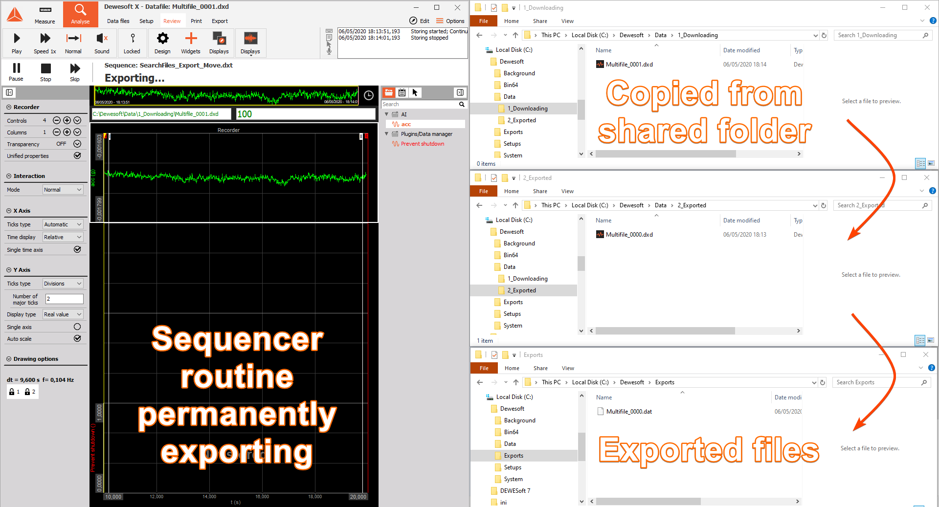Open X Axis Ticks type dropdown

click(x=63, y=224)
